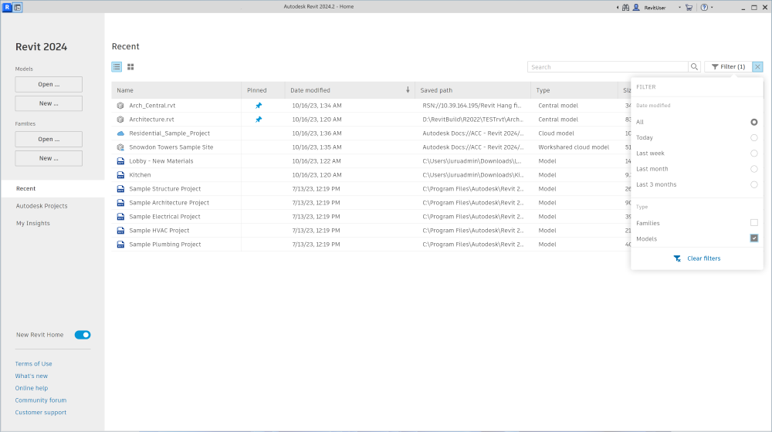Image resolution: width=772 pixels, height=432 pixels.
Task: Click the RevitUser account icon
Action: [636, 8]
